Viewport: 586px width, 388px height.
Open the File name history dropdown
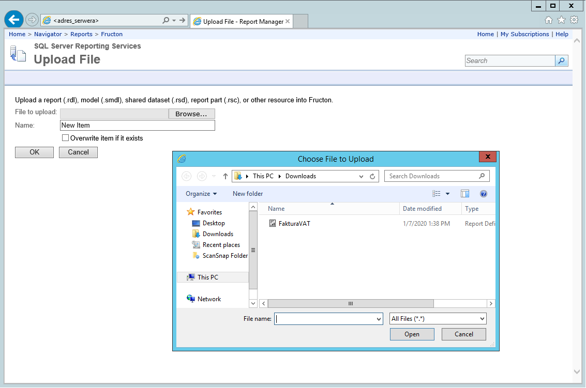pyautogui.click(x=379, y=319)
